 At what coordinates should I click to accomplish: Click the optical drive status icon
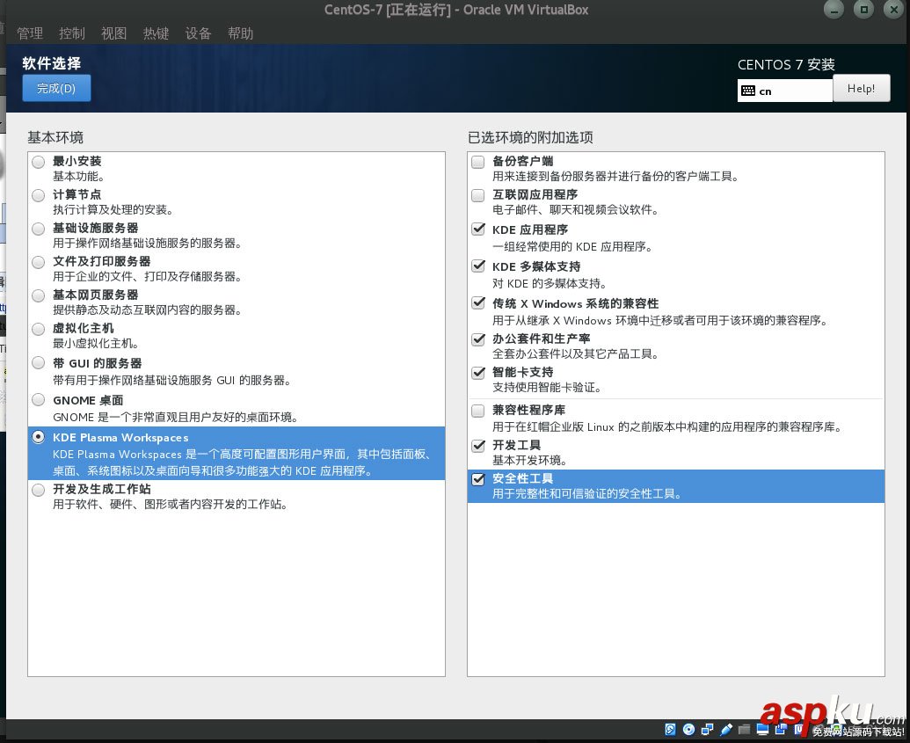click(689, 729)
